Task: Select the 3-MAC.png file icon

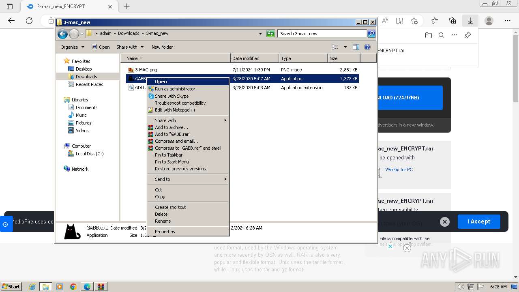Action: pyautogui.click(x=131, y=70)
